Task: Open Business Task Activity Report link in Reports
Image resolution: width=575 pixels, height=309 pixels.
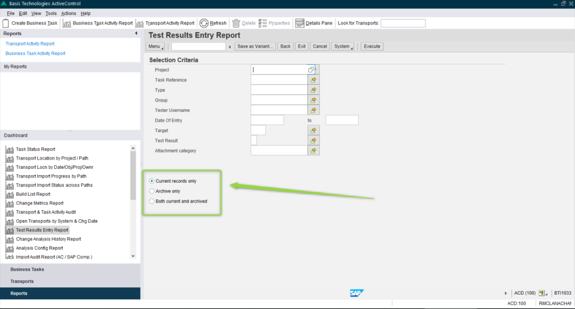Action: [x=35, y=53]
